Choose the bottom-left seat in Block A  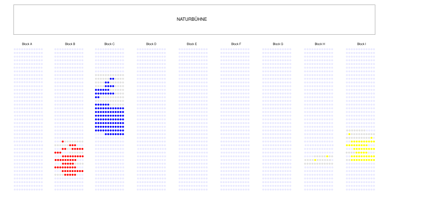(15, 189)
